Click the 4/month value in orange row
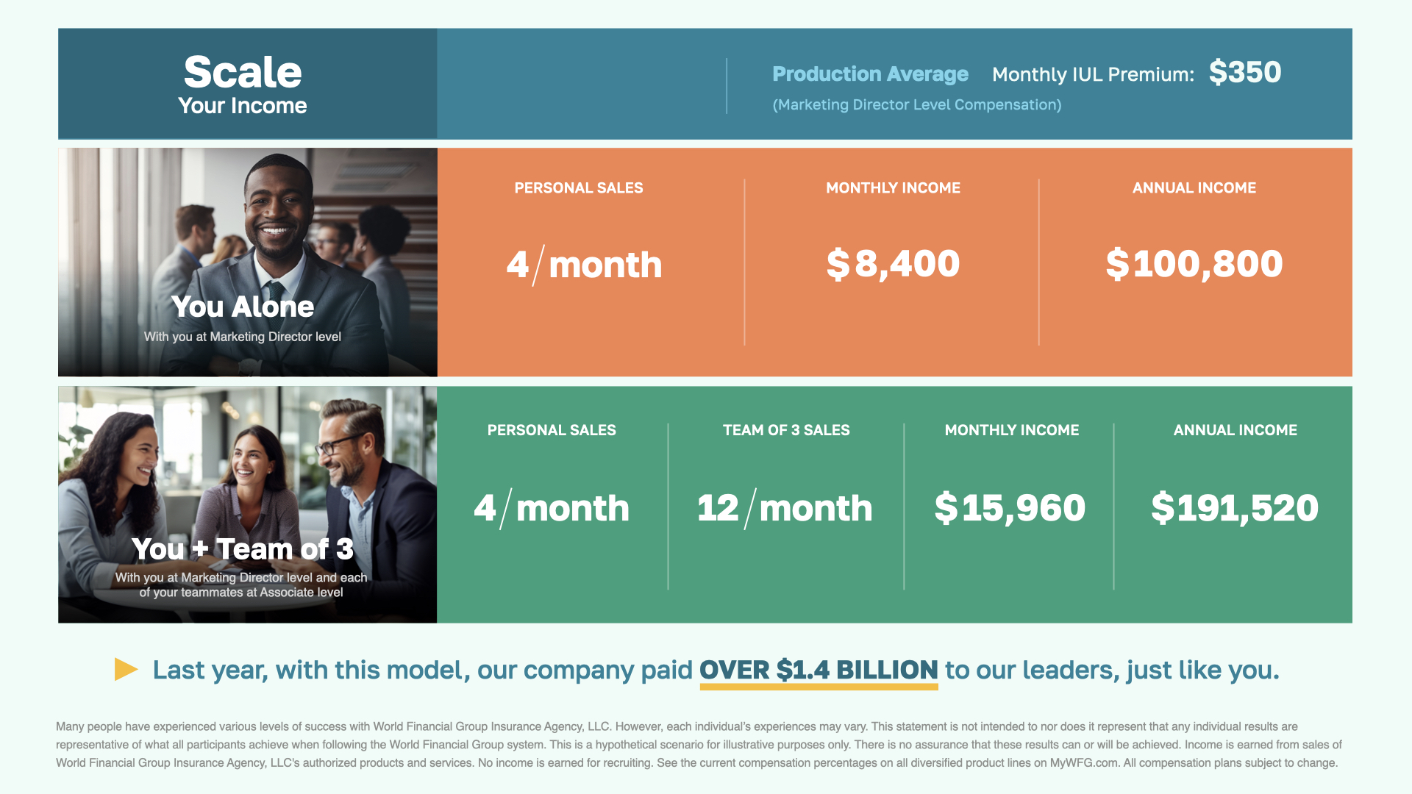 (x=584, y=265)
